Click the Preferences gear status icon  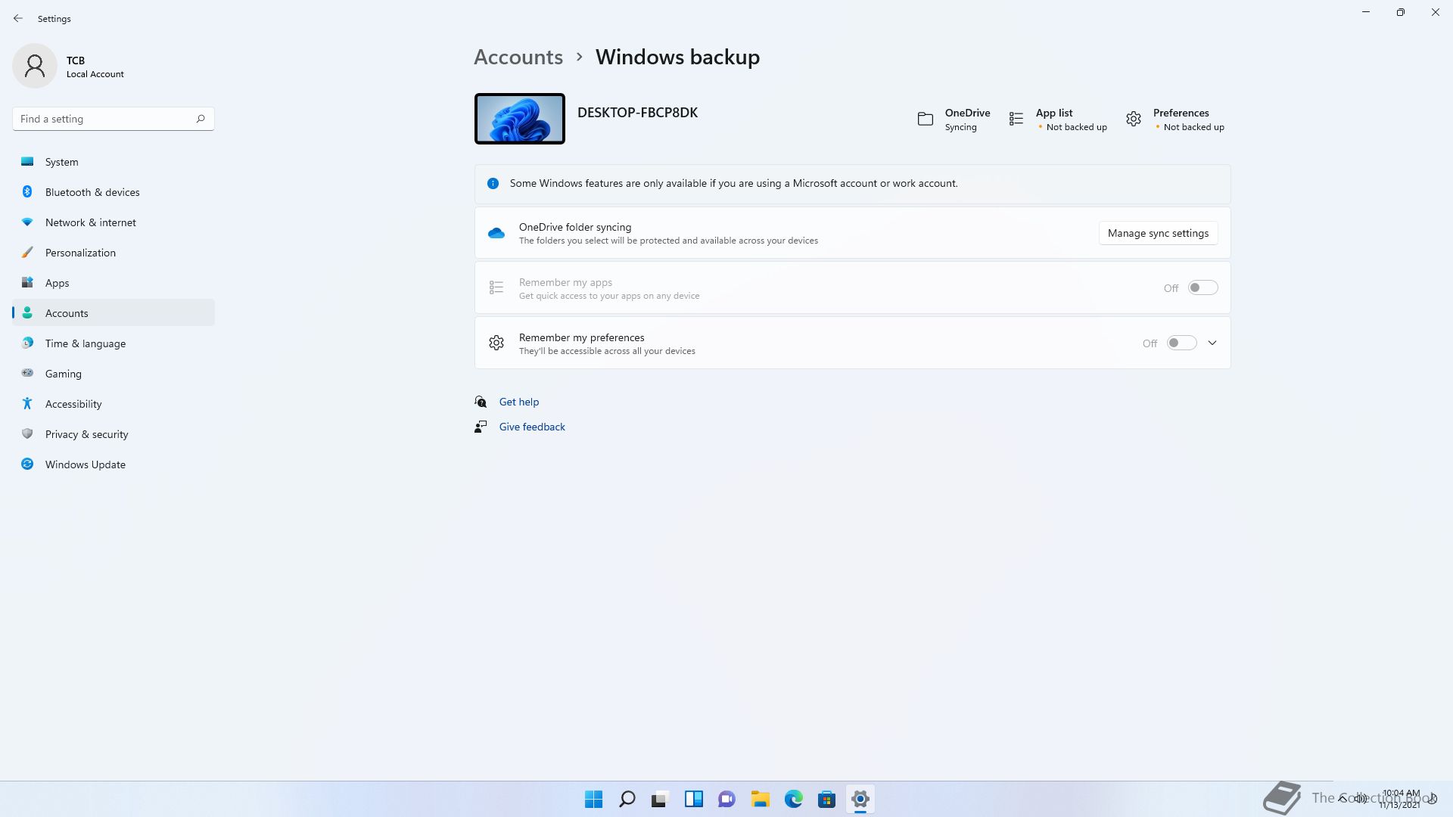1134,119
